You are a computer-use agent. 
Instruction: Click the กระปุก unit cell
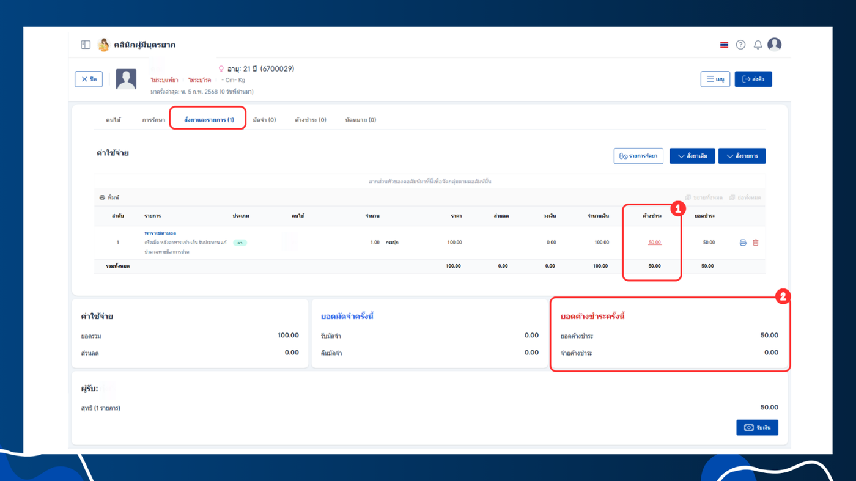click(x=392, y=243)
